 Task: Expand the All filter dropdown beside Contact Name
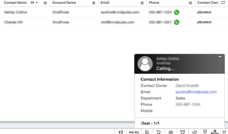click(34, 3)
